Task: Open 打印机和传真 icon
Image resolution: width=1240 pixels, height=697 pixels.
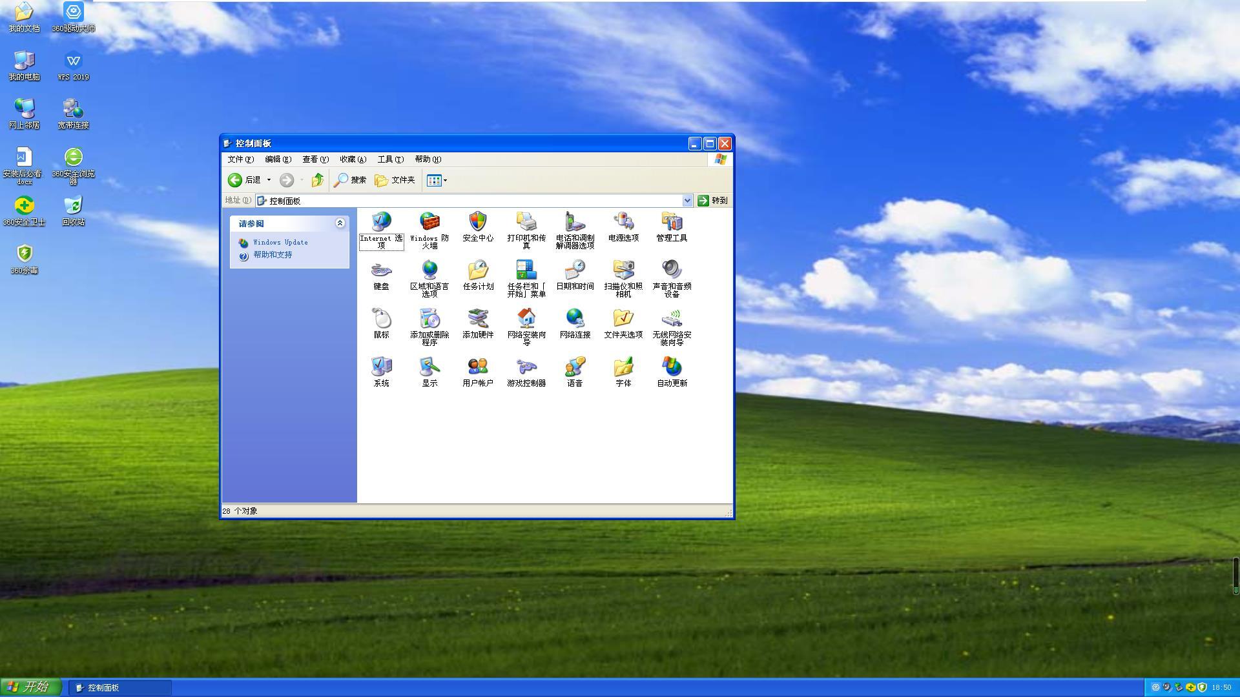Action: (526, 230)
